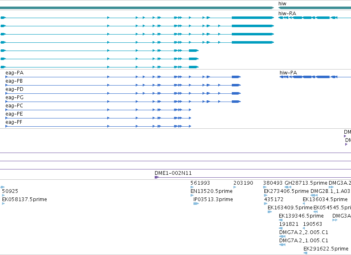Click the GH28713.5prime label
This screenshot has width=351, height=255.
tap(306, 183)
